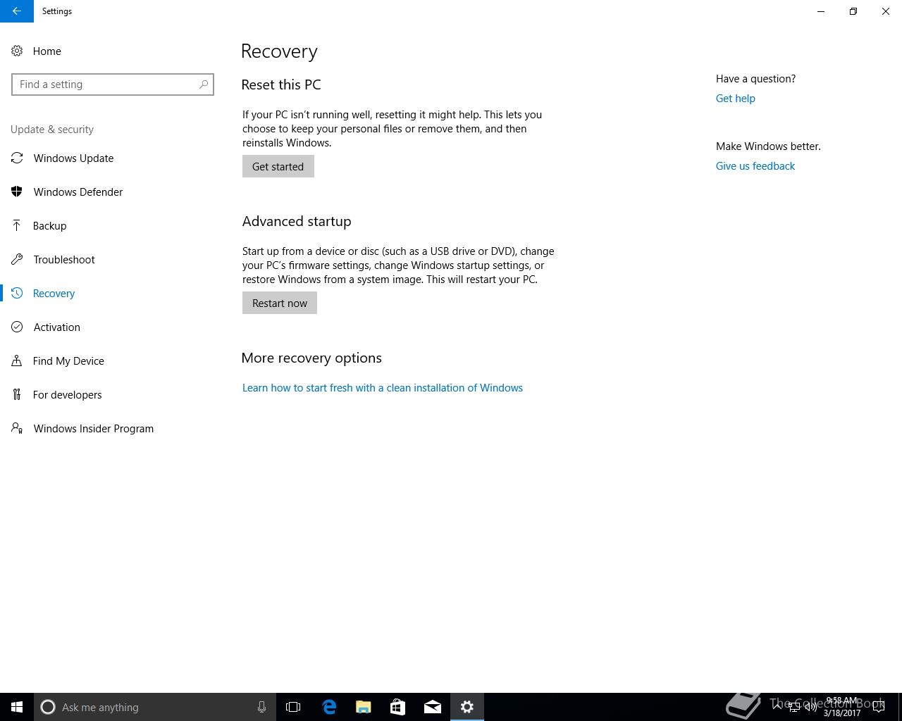Click the Ask me anything search field
Viewport: 902px width, 721px height.
click(x=155, y=707)
